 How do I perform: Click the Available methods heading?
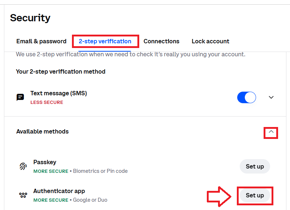[42, 131]
